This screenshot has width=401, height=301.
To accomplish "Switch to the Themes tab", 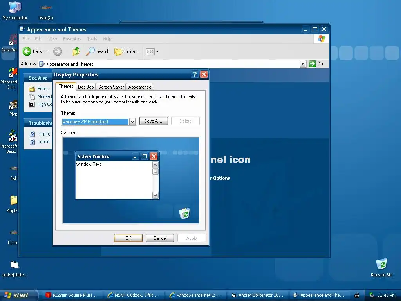I will pos(66,86).
